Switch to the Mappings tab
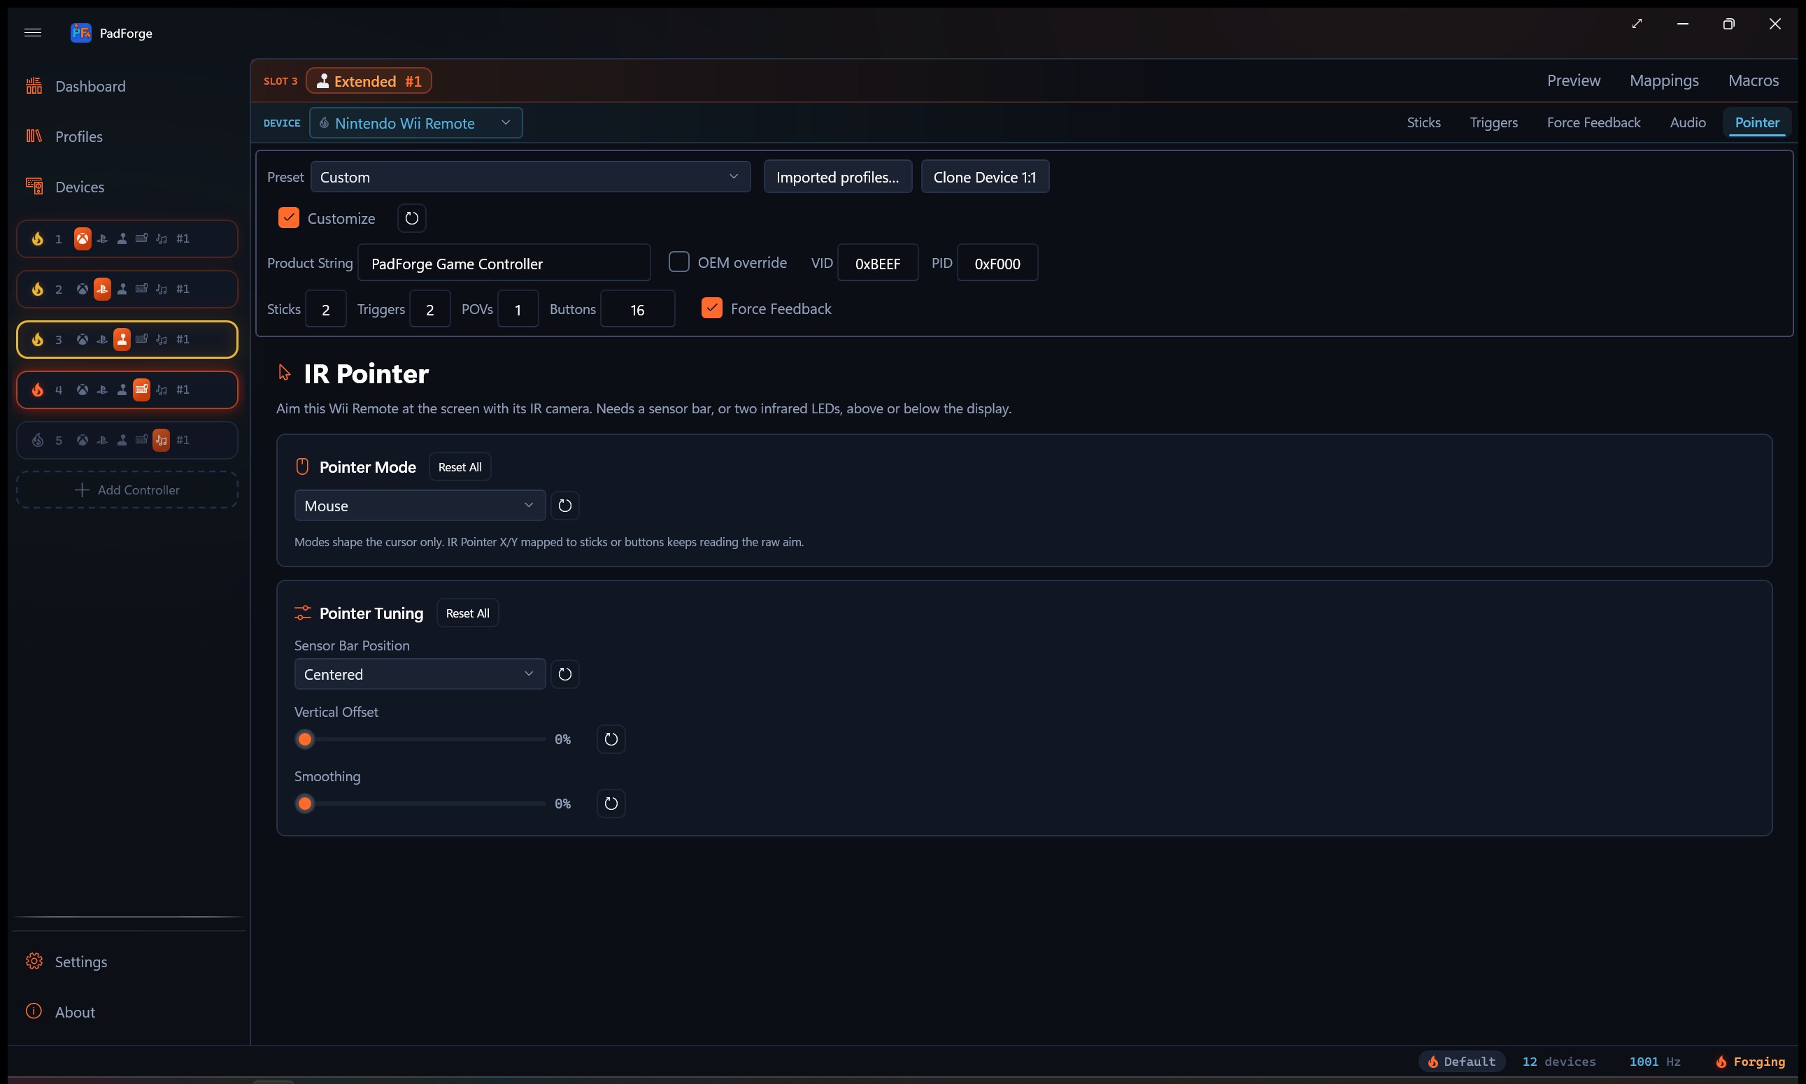 tap(1663, 80)
